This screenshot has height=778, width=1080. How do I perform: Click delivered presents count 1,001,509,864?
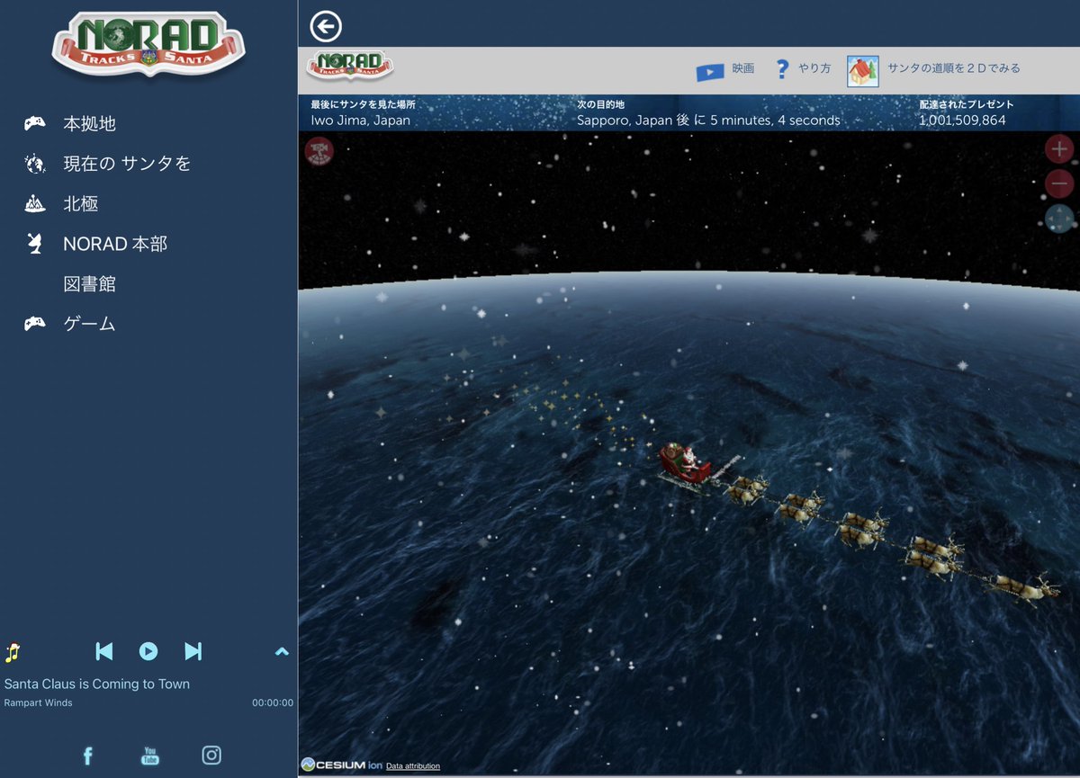point(962,120)
